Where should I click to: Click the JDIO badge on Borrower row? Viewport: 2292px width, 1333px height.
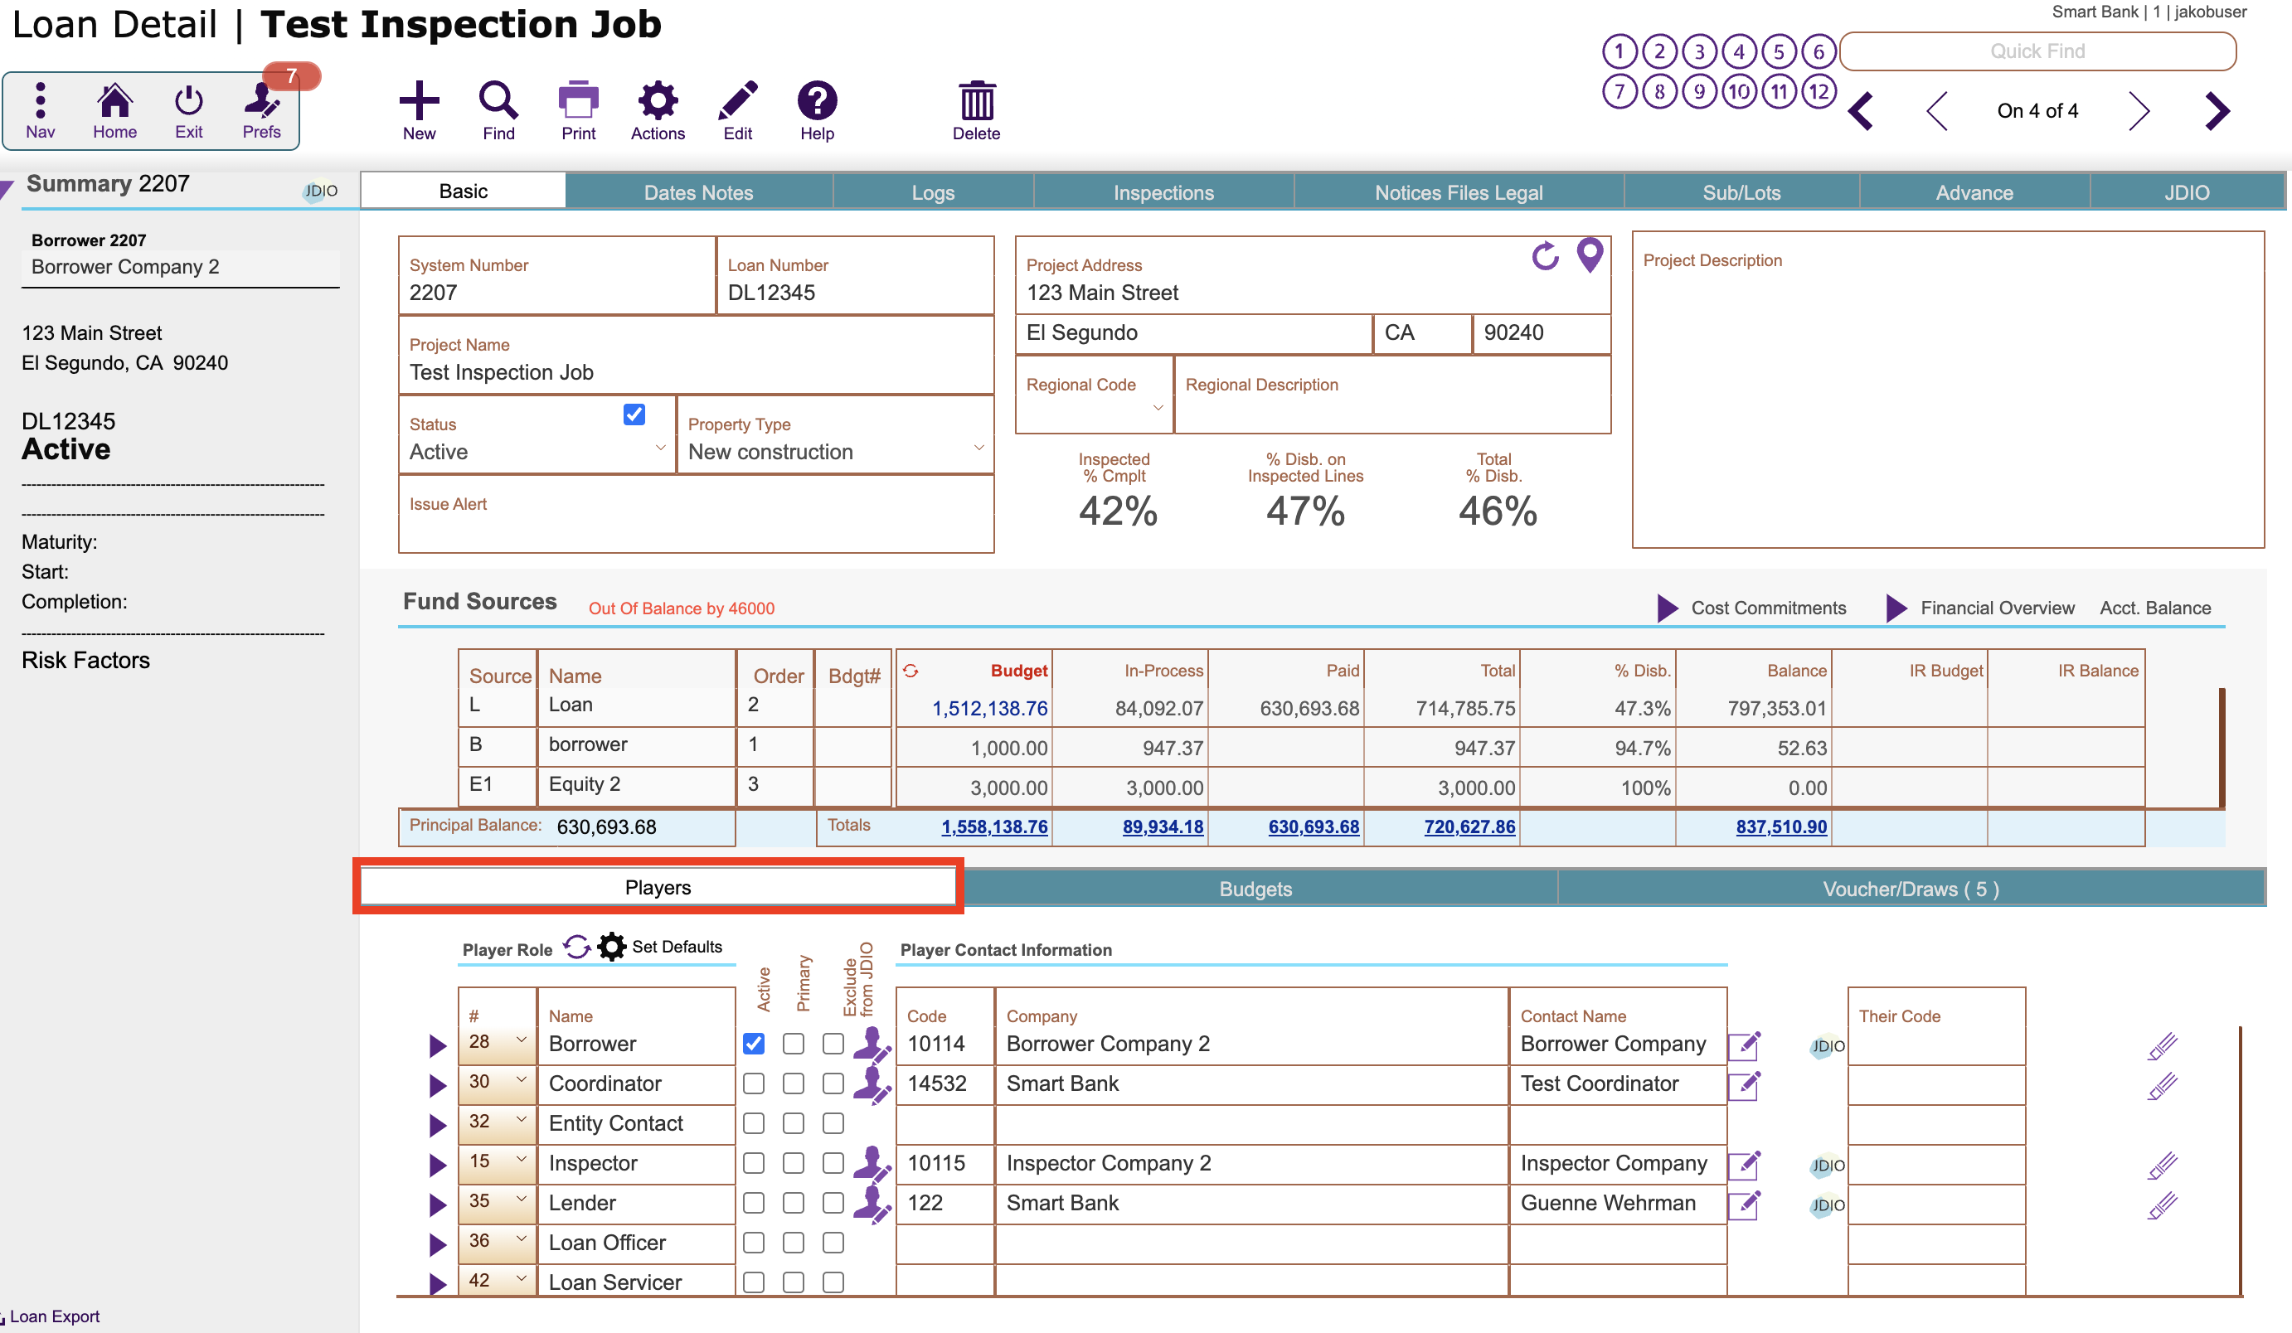[1826, 1045]
